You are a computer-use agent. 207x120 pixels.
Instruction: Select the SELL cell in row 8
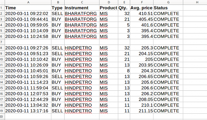(58, 48)
